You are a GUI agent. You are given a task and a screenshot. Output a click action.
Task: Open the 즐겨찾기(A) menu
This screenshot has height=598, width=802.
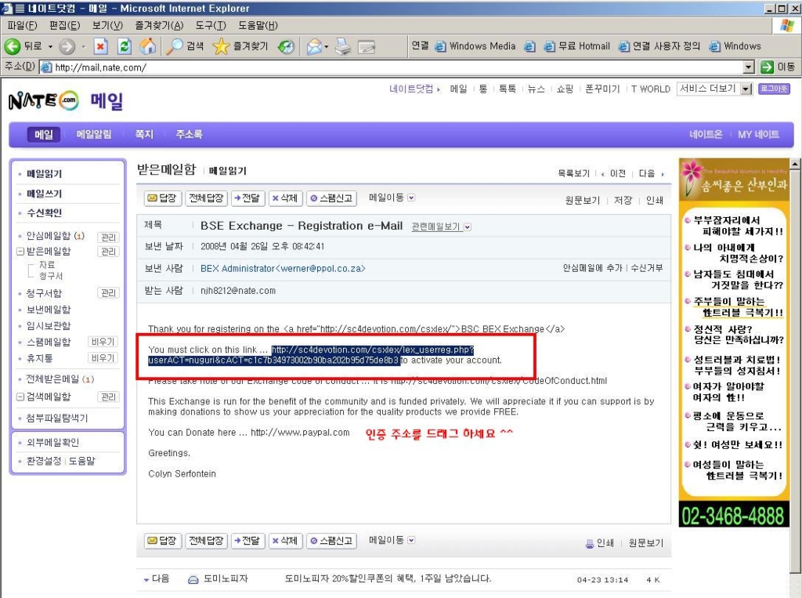click(159, 26)
